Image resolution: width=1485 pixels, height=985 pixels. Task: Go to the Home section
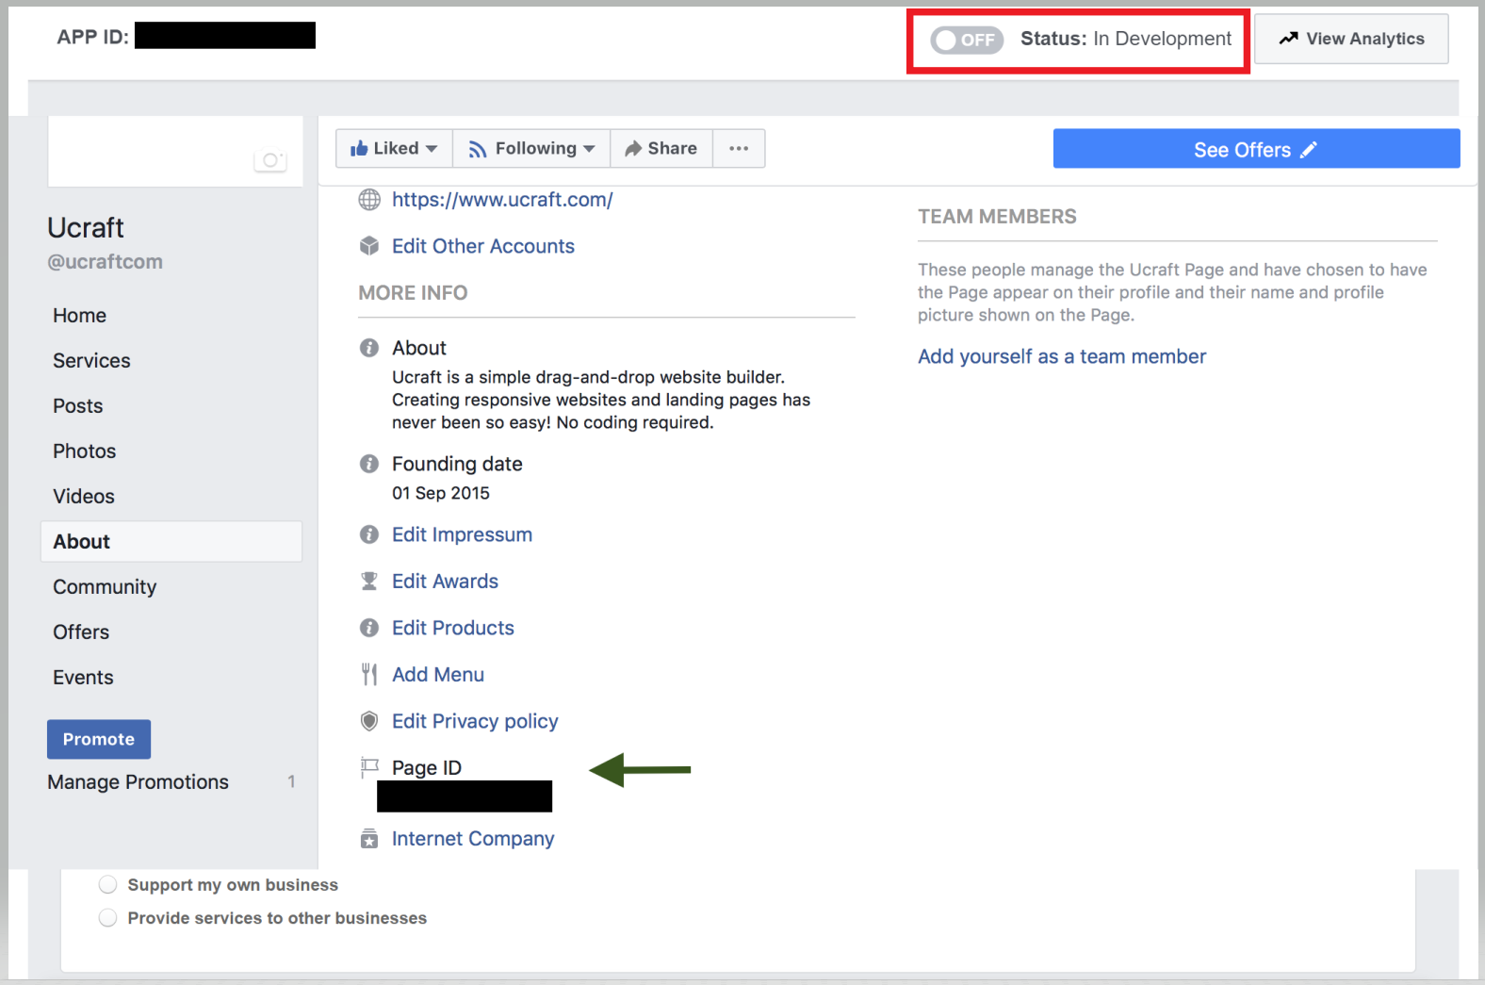click(x=79, y=316)
